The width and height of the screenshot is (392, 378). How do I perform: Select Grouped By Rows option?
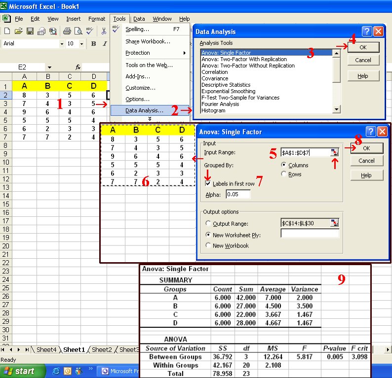click(283, 173)
